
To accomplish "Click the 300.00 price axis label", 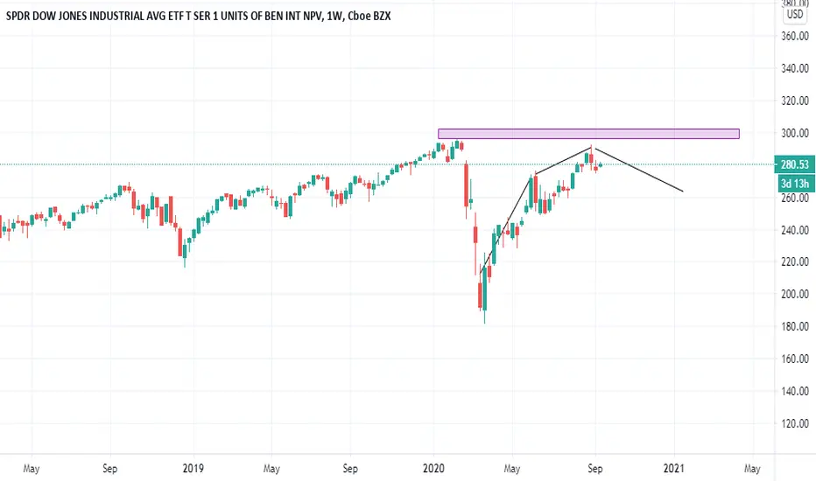I will click(795, 133).
